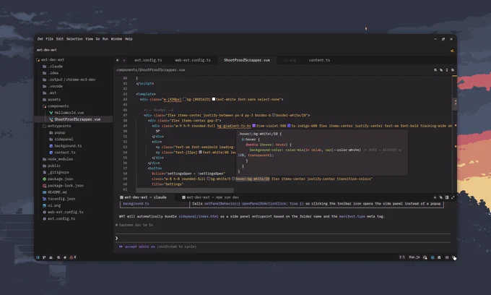The width and height of the screenshot is (491, 295).
Task: Click the zoom/expand terminal panel icon
Action: 453,197
